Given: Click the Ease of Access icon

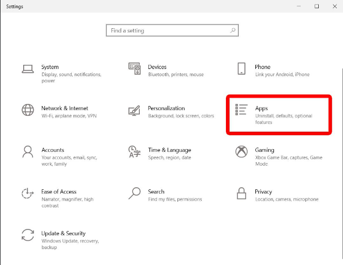Looking at the screenshot, I should (28, 193).
